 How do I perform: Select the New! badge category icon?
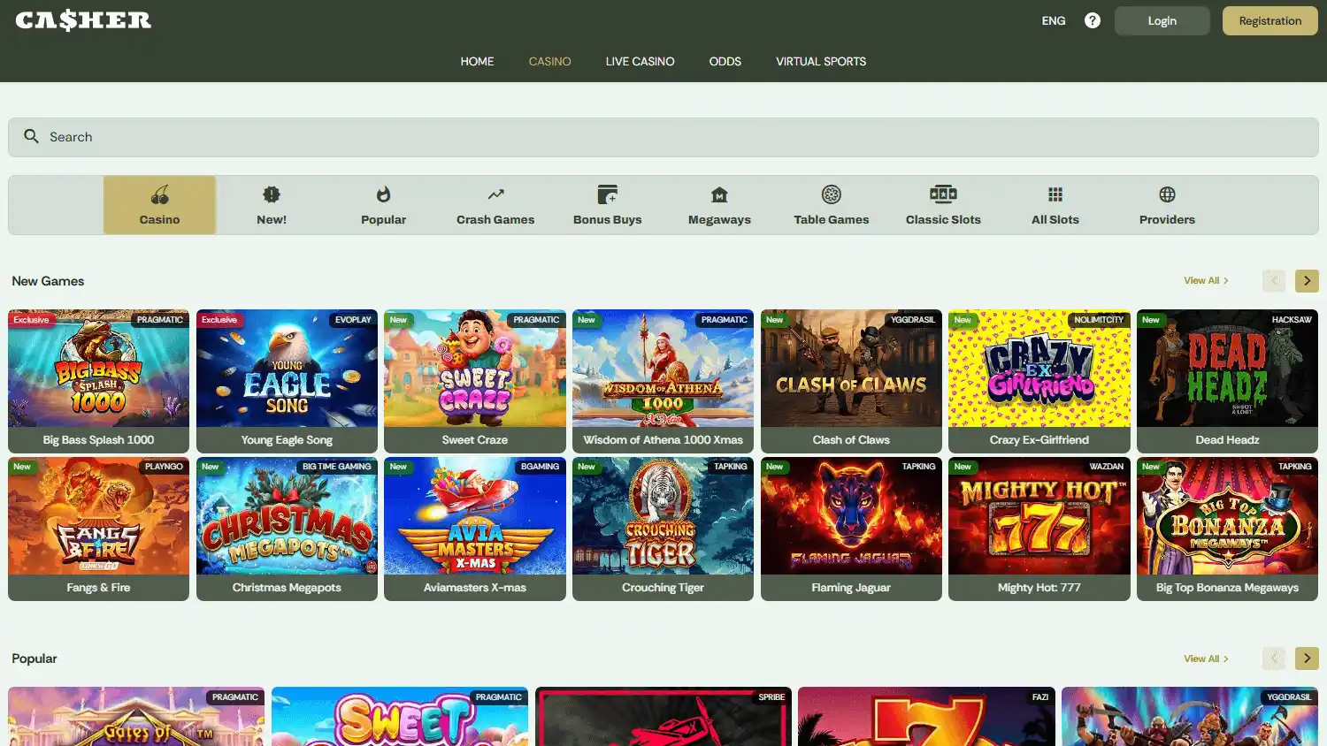click(272, 194)
